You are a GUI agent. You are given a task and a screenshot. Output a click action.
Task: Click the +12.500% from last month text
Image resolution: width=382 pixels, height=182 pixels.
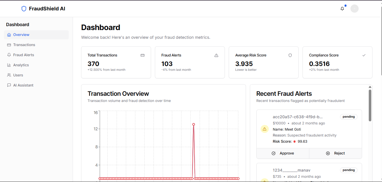pyautogui.click(x=106, y=70)
